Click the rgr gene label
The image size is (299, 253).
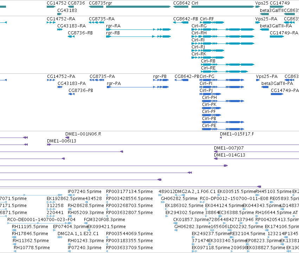[109, 3]
